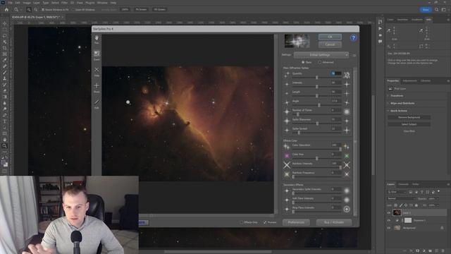
Task: Click the glow icon right of Number of Points
Action: [347, 111]
